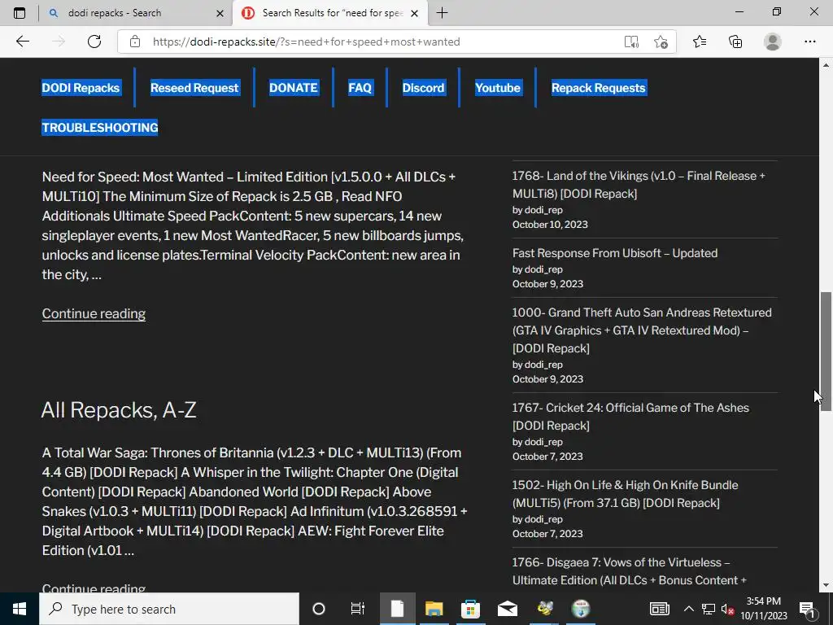
Task: Open Collections icon in toolbar
Action: tap(735, 42)
